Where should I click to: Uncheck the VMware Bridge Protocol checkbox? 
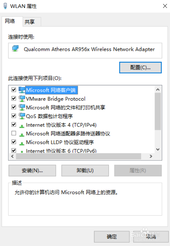coord(14,99)
